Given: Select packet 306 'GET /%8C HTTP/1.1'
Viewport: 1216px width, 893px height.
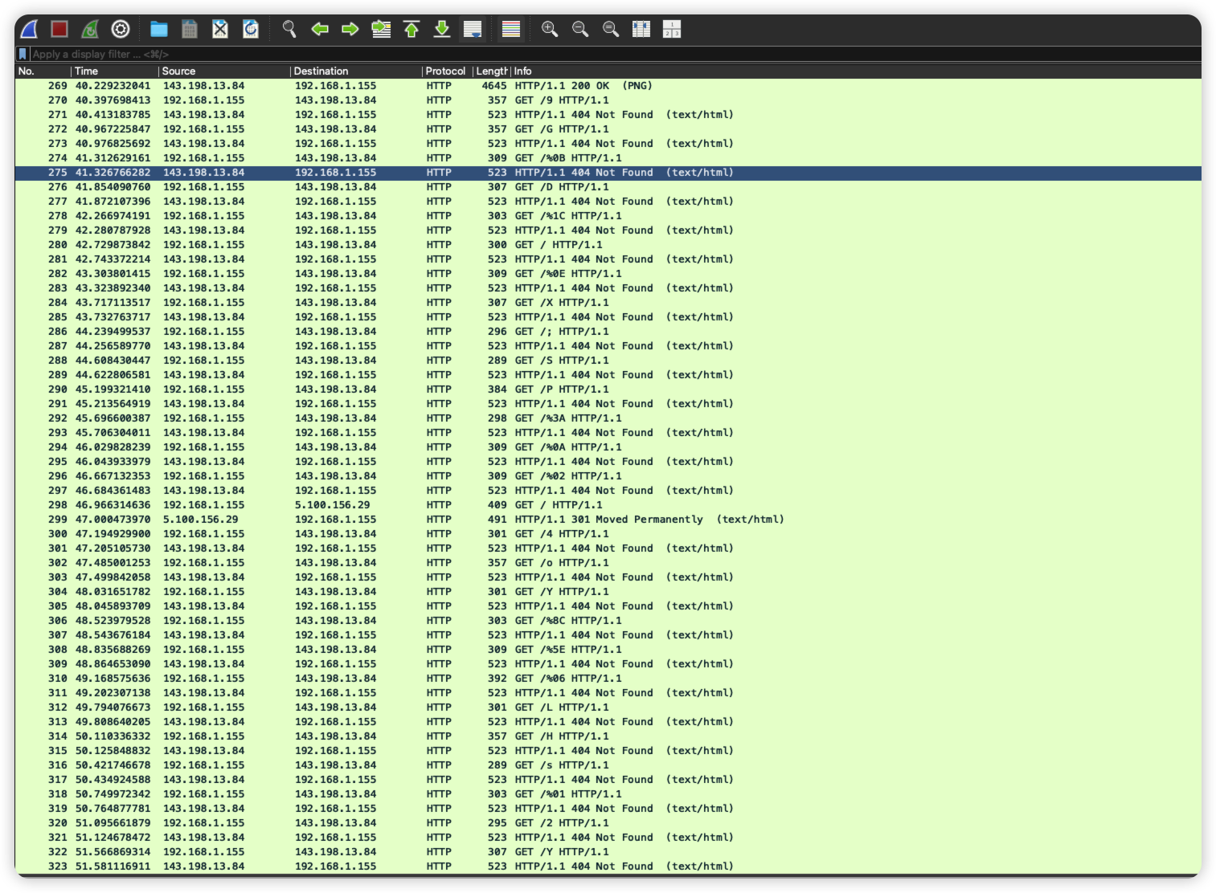Looking at the screenshot, I should (608, 621).
